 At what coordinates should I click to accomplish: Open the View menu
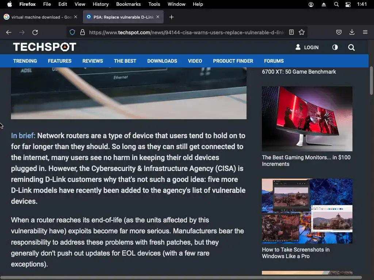(80, 4)
